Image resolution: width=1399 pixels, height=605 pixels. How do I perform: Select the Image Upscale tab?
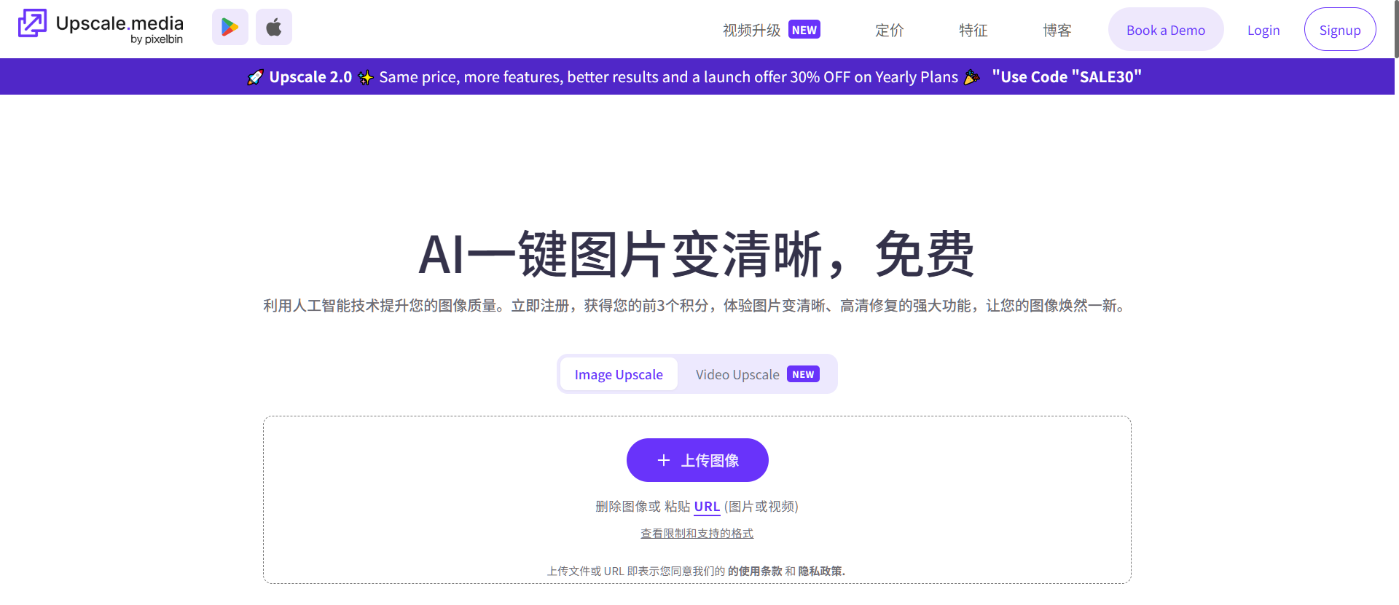[x=619, y=374]
